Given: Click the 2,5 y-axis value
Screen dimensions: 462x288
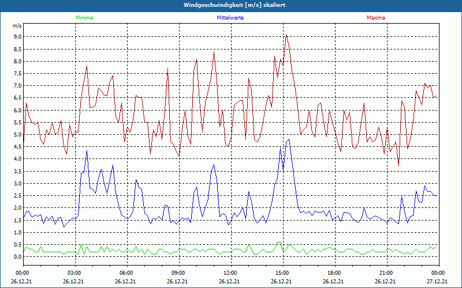Looking at the screenshot, I should (x=18, y=196).
